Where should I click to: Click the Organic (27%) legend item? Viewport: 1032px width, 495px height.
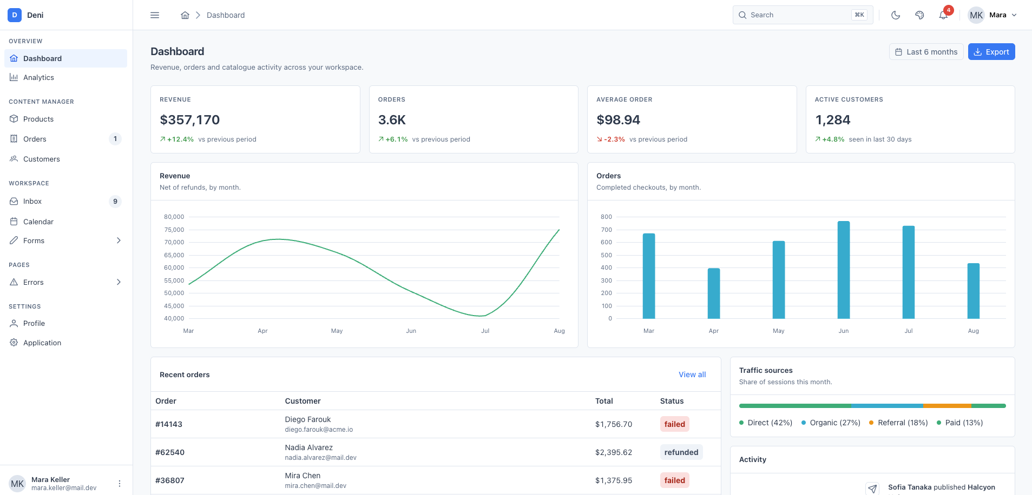pos(831,423)
